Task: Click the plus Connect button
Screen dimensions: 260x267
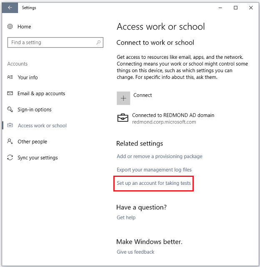Action: tap(123, 98)
